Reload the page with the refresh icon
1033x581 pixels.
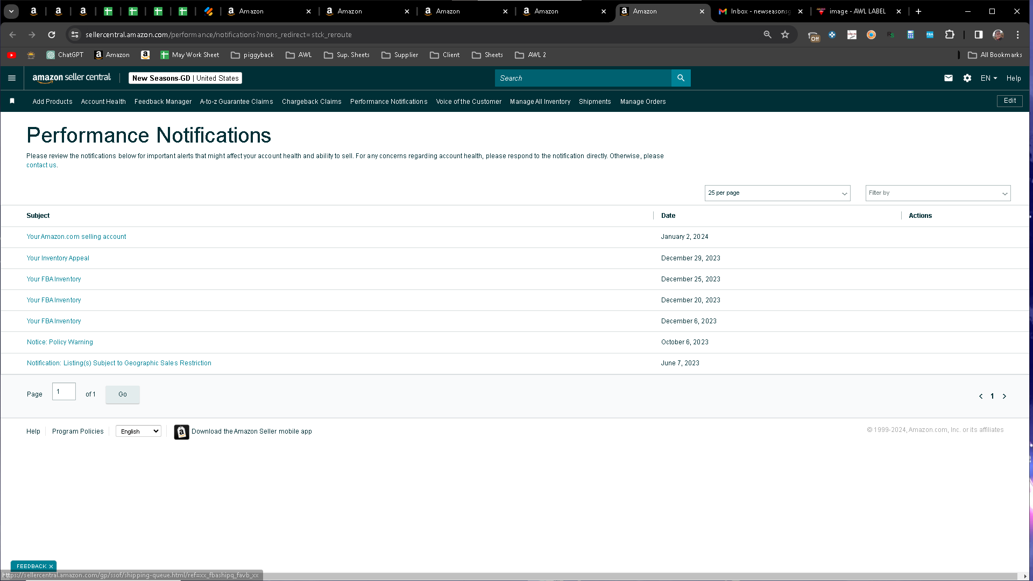[x=52, y=34]
